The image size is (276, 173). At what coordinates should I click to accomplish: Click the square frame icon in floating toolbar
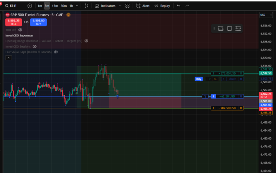pos(230,28)
